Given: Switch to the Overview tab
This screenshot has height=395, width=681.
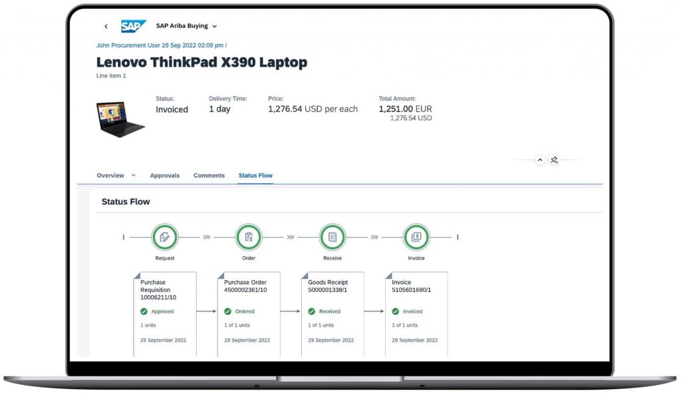Looking at the screenshot, I should click(x=110, y=175).
